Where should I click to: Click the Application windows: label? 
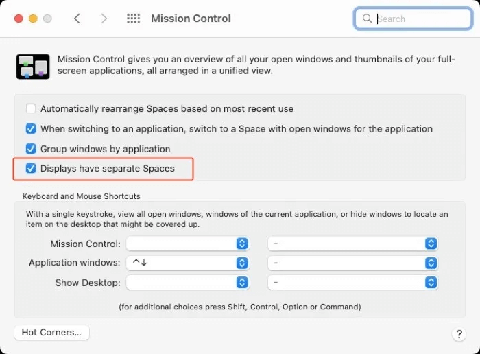click(75, 263)
